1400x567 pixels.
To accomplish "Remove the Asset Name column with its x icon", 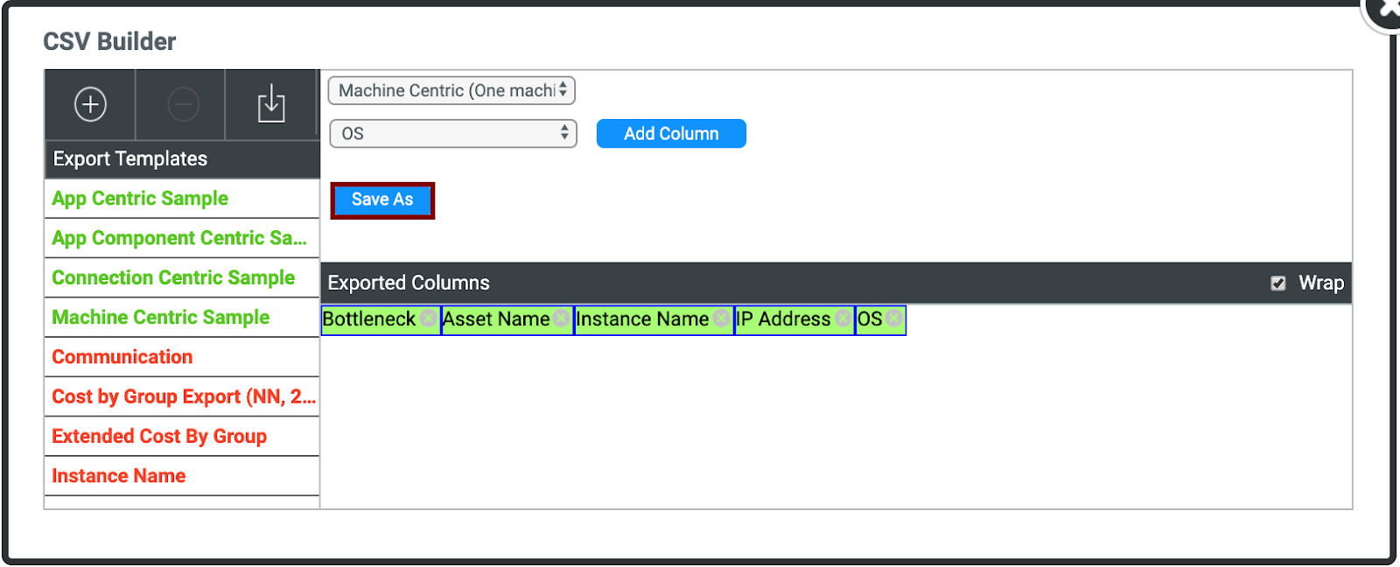I will coord(562,319).
